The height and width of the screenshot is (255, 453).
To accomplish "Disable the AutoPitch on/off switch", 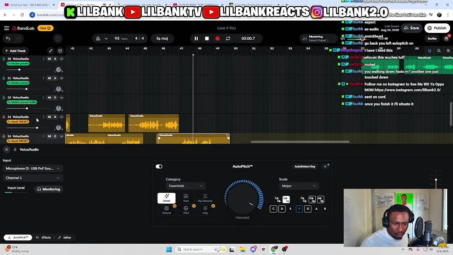I will [159, 166].
